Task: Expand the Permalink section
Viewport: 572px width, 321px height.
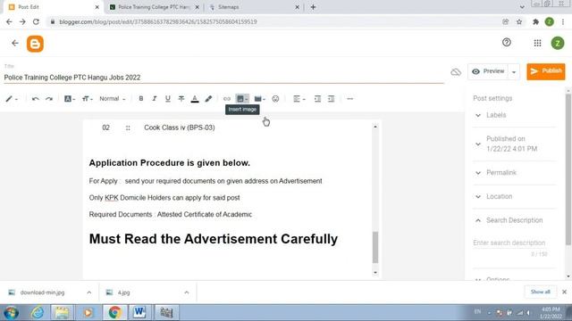Action: 515,172
